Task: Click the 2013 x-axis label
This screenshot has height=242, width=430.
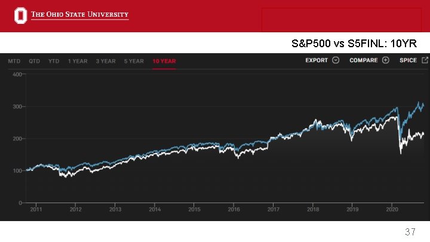Action: coord(115,209)
